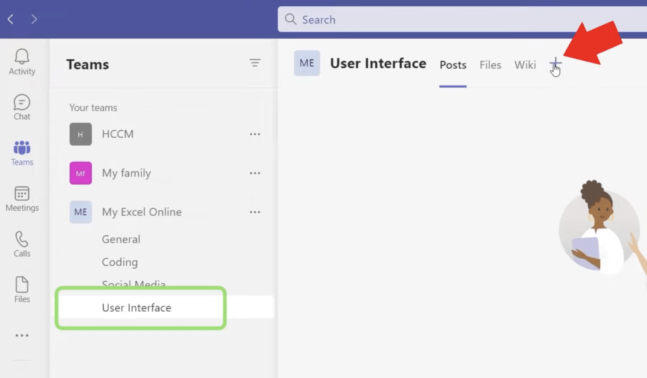This screenshot has width=647, height=378.
Task: Open the Coding channel
Action: click(120, 262)
